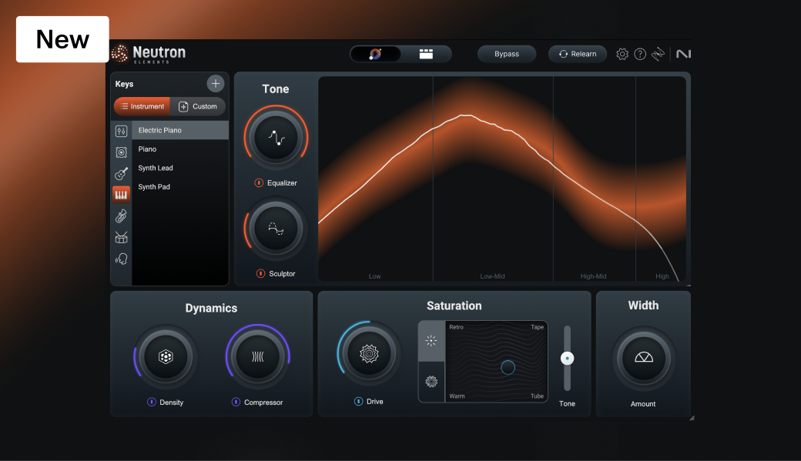Click the Width Amount knob
The width and height of the screenshot is (801, 461).
(644, 359)
